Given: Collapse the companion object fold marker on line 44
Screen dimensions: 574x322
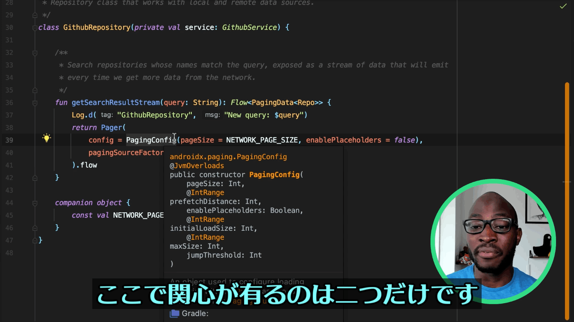Looking at the screenshot, I should click(x=35, y=203).
